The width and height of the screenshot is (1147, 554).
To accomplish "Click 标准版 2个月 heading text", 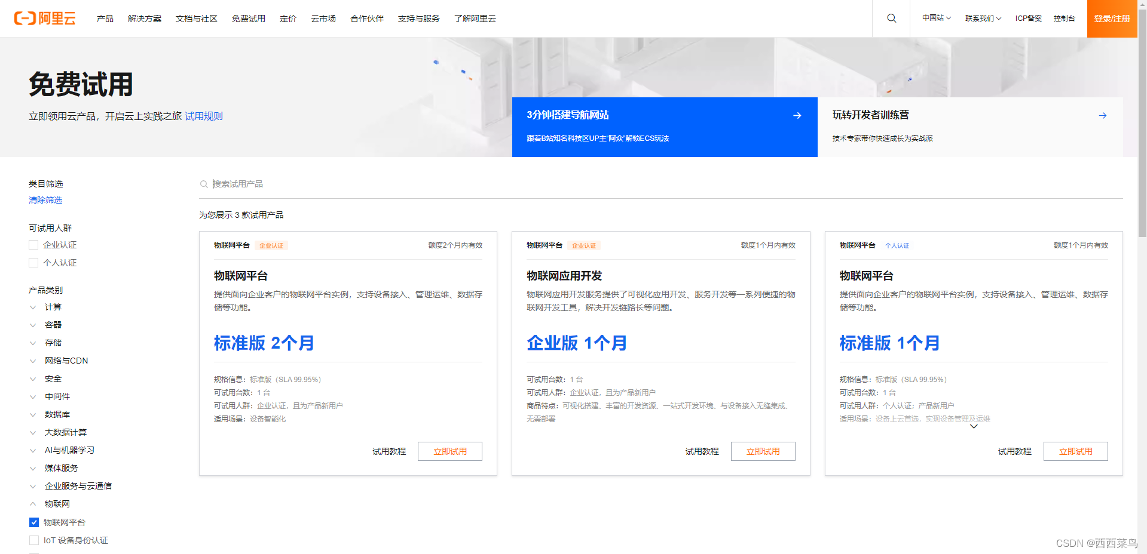I will click(x=264, y=343).
